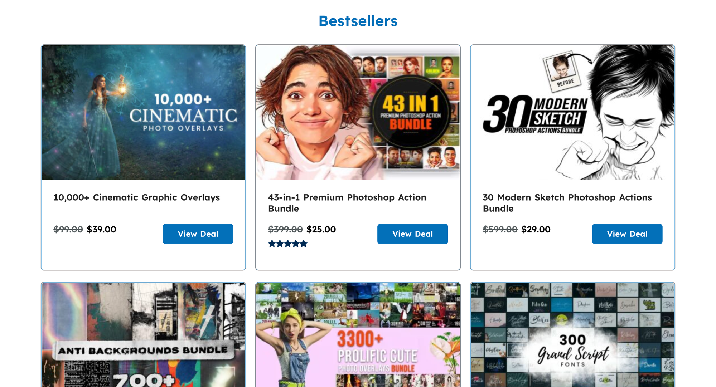Viewport: 716px width, 387px height.
Task: Click View Deal for 43-in-1 Photoshop Bundle
Action: click(412, 234)
